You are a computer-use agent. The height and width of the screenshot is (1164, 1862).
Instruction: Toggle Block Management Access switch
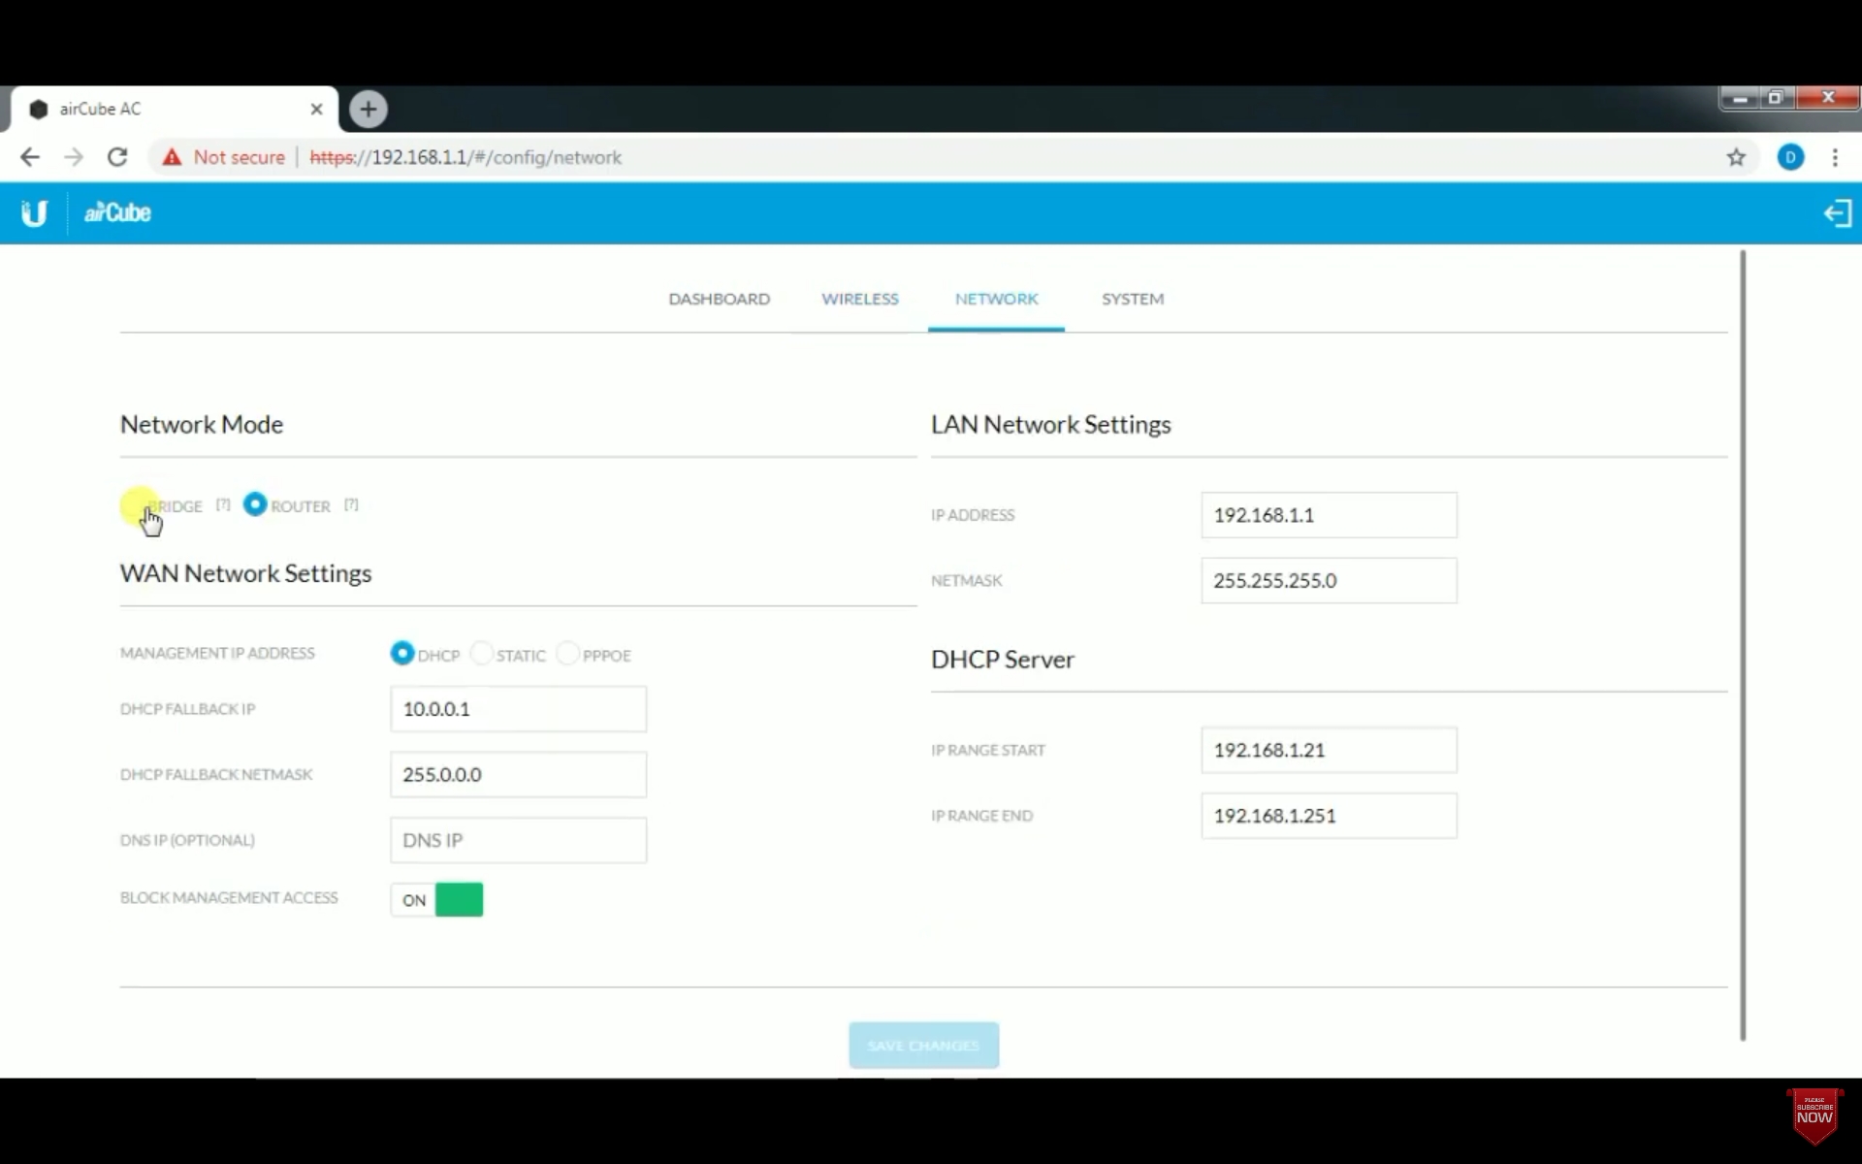(x=437, y=899)
